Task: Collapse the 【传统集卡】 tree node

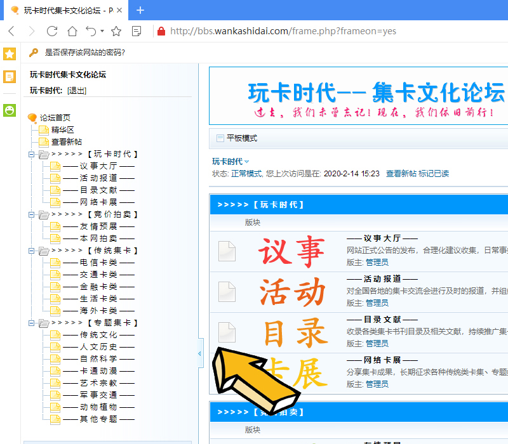Action: pyautogui.click(x=31, y=251)
